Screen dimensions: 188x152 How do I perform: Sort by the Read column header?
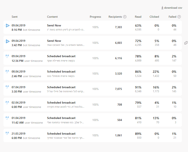tap(138, 17)
